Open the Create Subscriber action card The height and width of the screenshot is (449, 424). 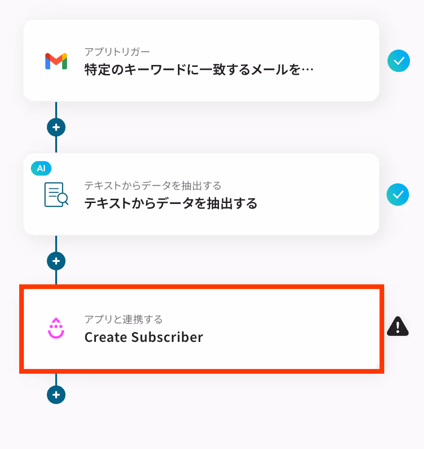[201, 329]
